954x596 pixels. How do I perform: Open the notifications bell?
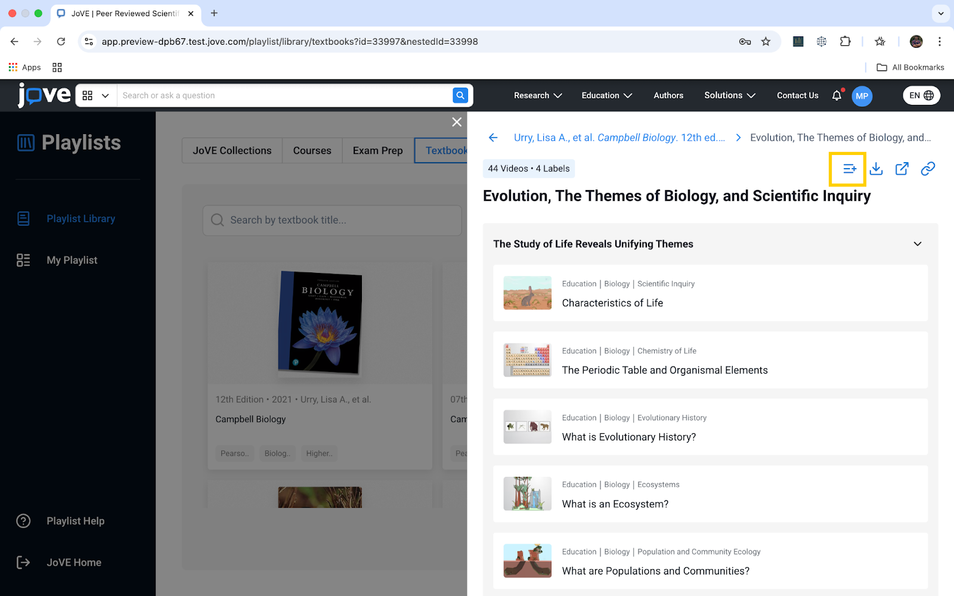click(x=837, y=95)
